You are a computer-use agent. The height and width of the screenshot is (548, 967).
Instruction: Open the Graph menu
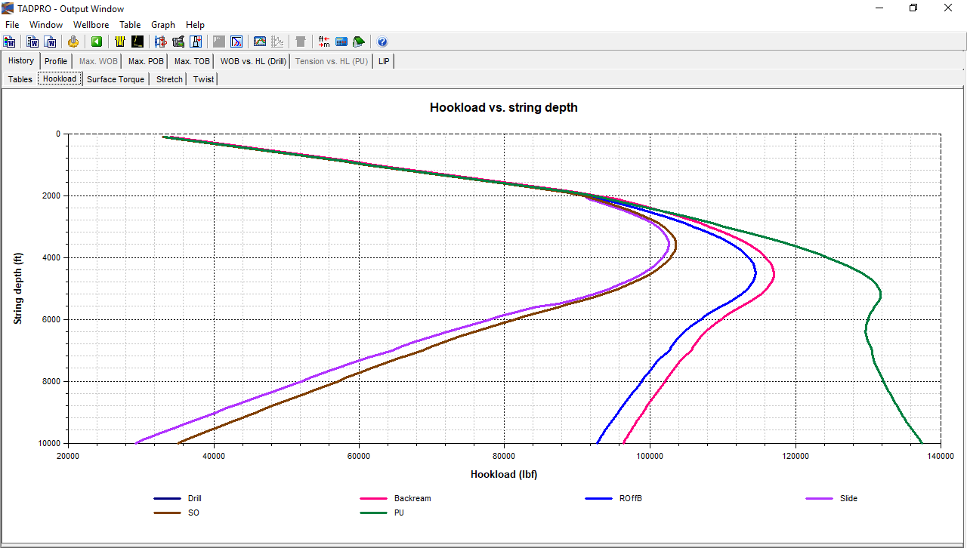(x=163, y=25)
